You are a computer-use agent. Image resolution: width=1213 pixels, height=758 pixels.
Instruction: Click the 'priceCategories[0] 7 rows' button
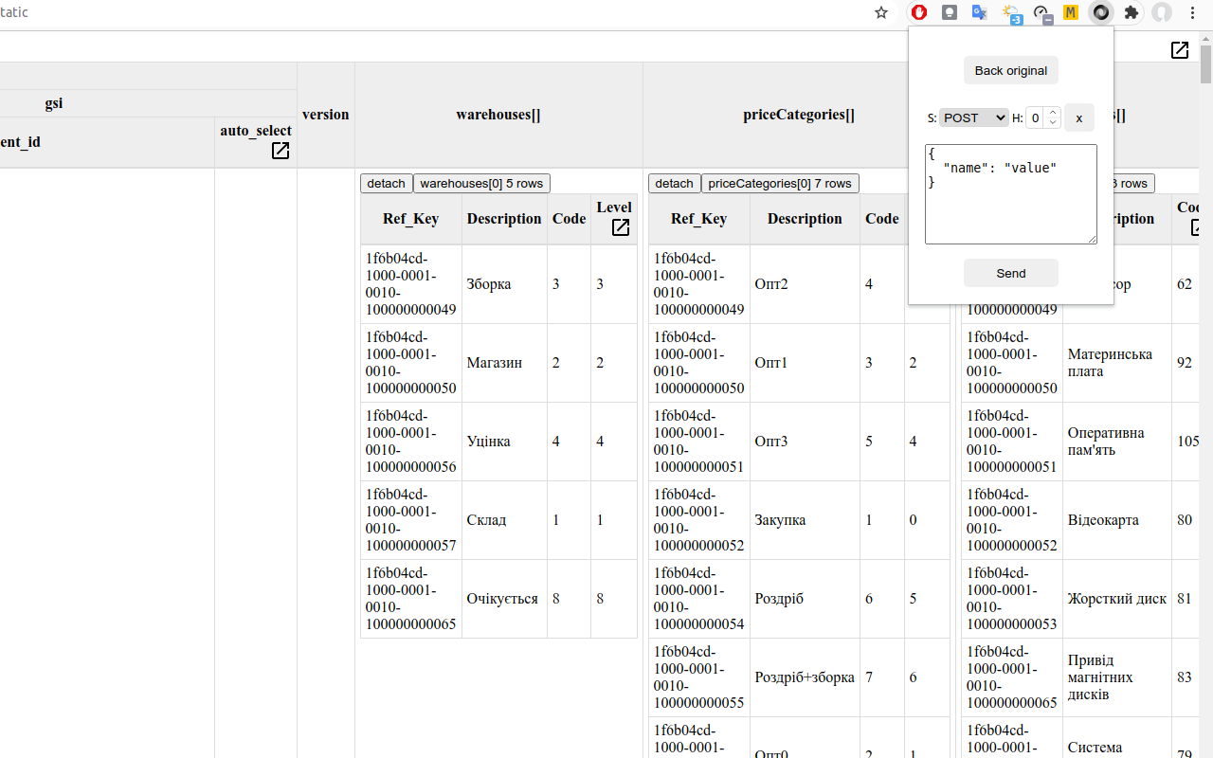click(780, 183)
